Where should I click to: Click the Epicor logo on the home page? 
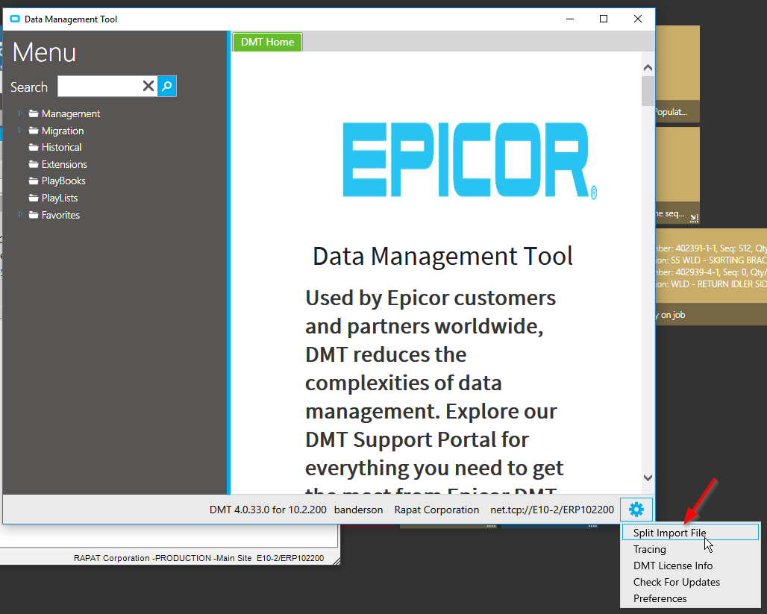[469, 160]
